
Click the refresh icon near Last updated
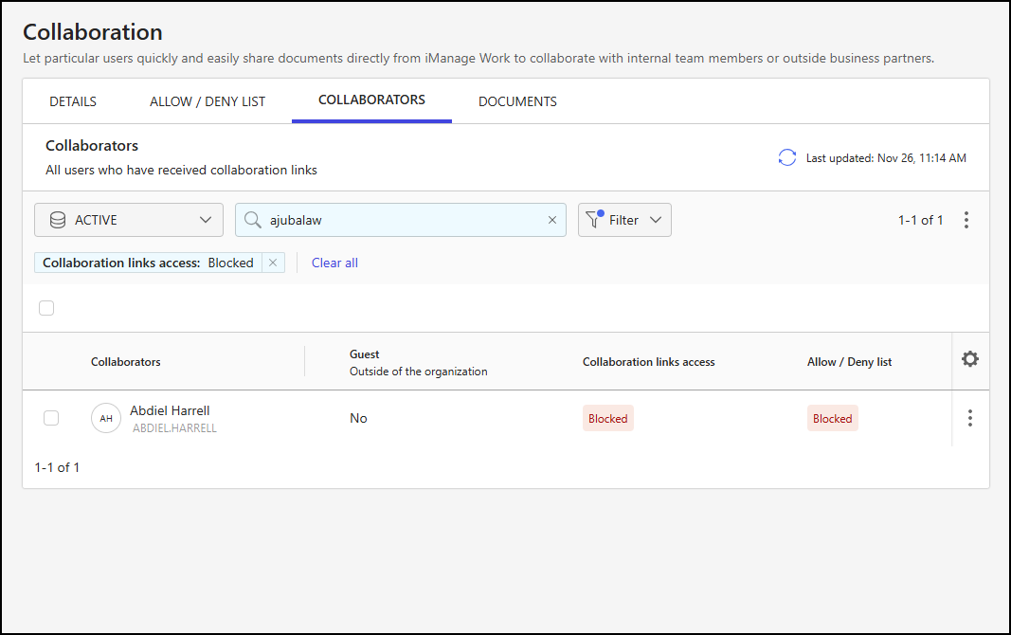click(x=786, y=157)
